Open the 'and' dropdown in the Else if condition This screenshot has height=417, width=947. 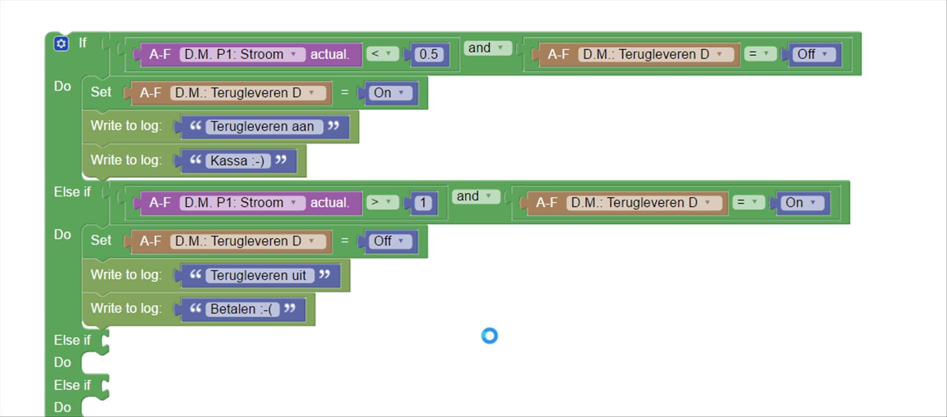475,196
